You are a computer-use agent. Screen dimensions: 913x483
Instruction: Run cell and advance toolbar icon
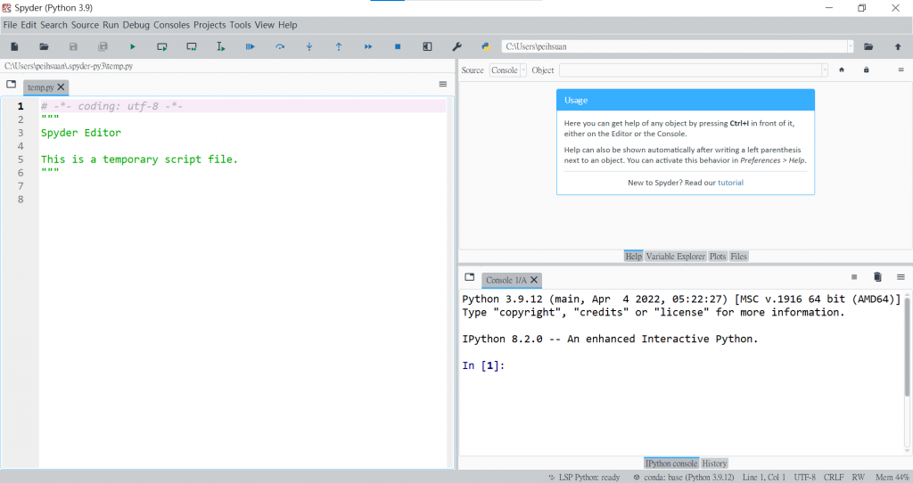192,46
